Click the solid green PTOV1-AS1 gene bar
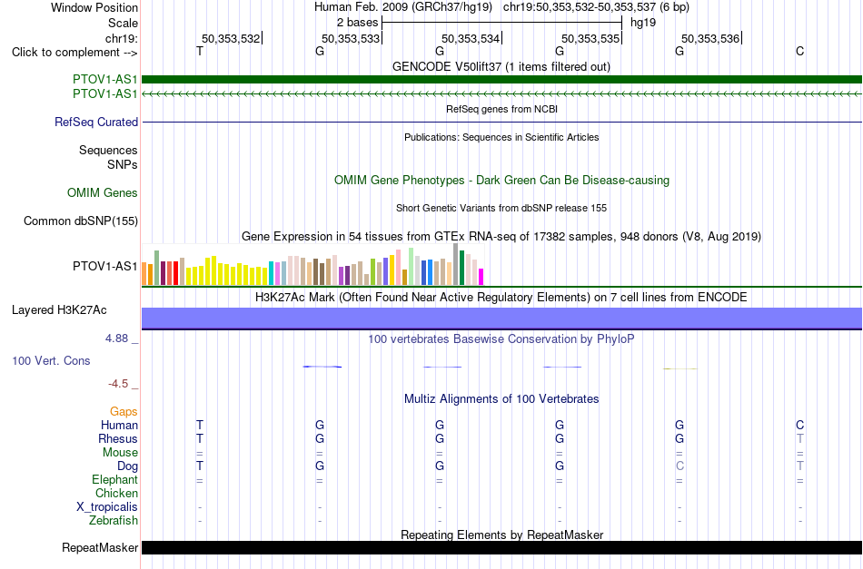 point(501,79)
